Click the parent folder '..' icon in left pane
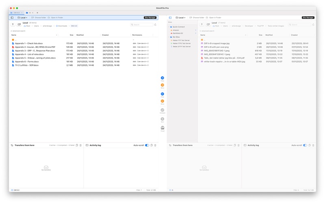The image size is (325, 203). tap(13, 40)
